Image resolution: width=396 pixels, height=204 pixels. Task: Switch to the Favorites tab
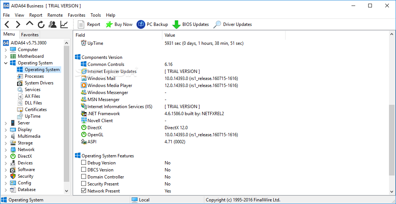30,35
